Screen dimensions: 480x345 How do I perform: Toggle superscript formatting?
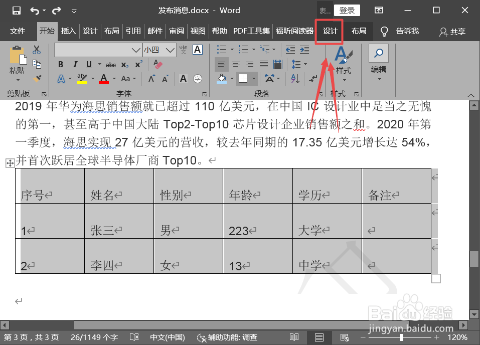pyautogui.click(x=138, y=64)
